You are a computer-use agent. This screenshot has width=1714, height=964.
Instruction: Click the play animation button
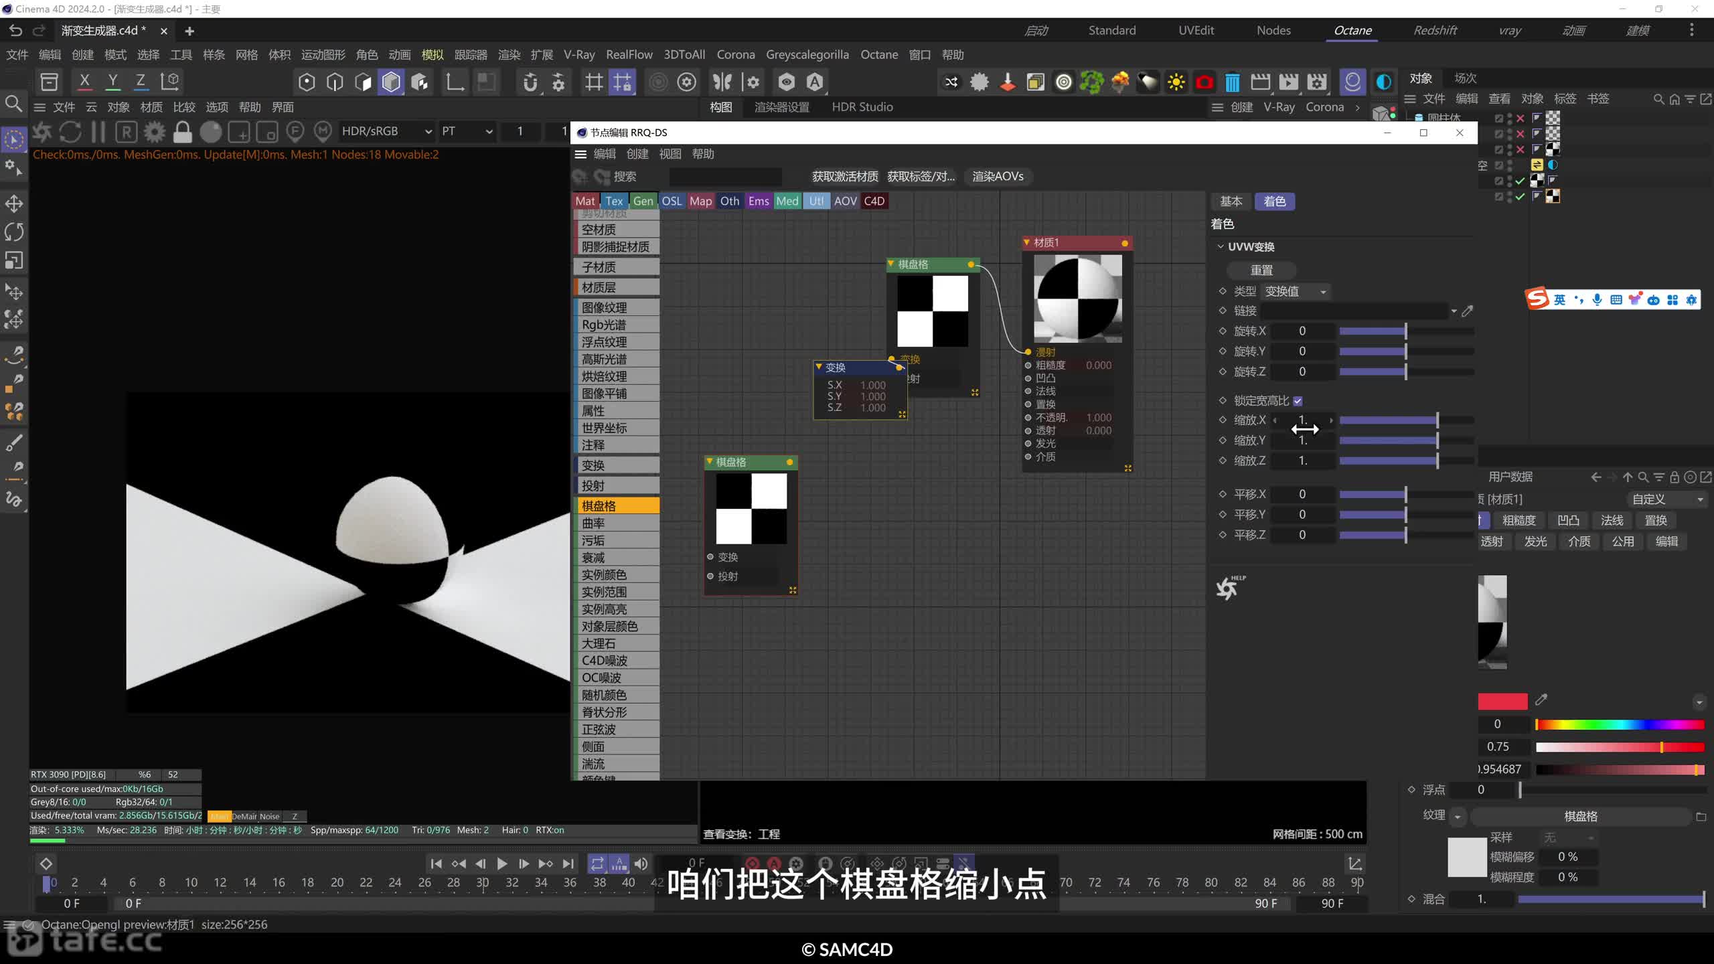coord(501,864)
